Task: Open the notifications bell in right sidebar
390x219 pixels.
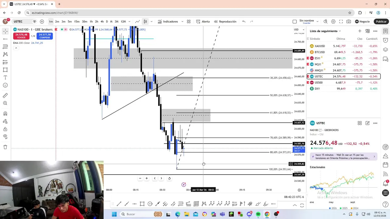Action: click(385, 183)
